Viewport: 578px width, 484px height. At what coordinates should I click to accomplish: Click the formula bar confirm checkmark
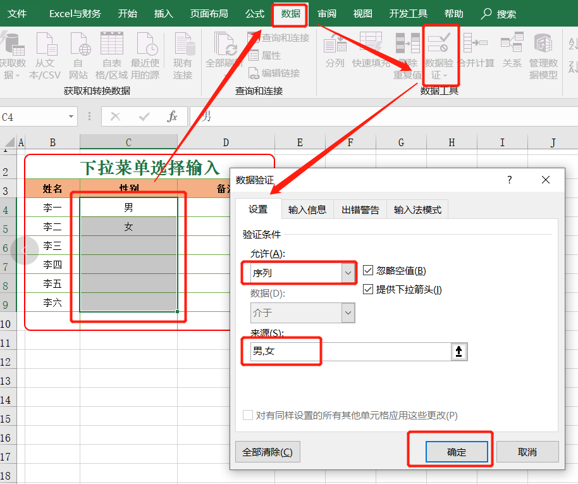(x=144, y=116)
